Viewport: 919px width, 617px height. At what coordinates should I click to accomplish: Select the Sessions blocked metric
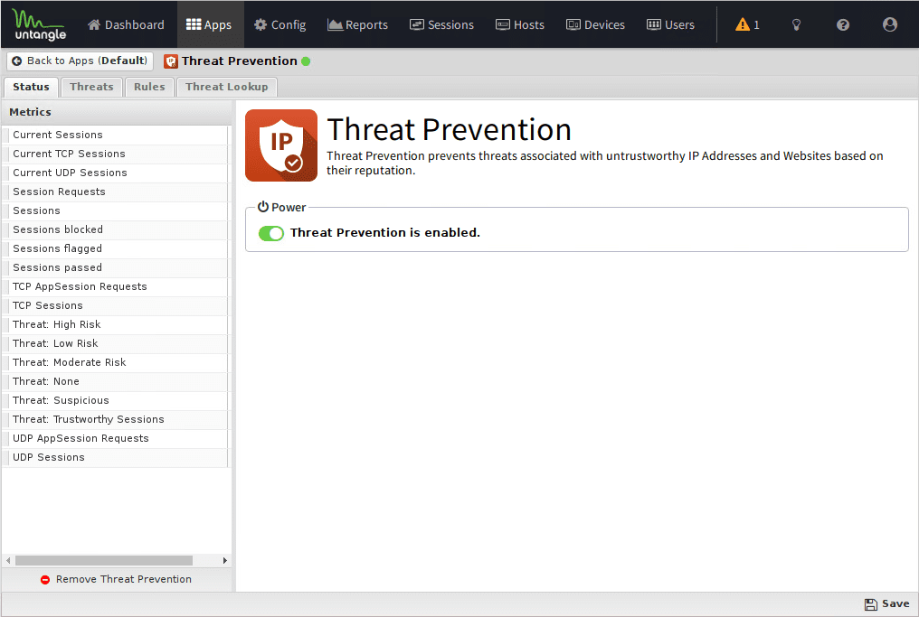click(116, 229)
